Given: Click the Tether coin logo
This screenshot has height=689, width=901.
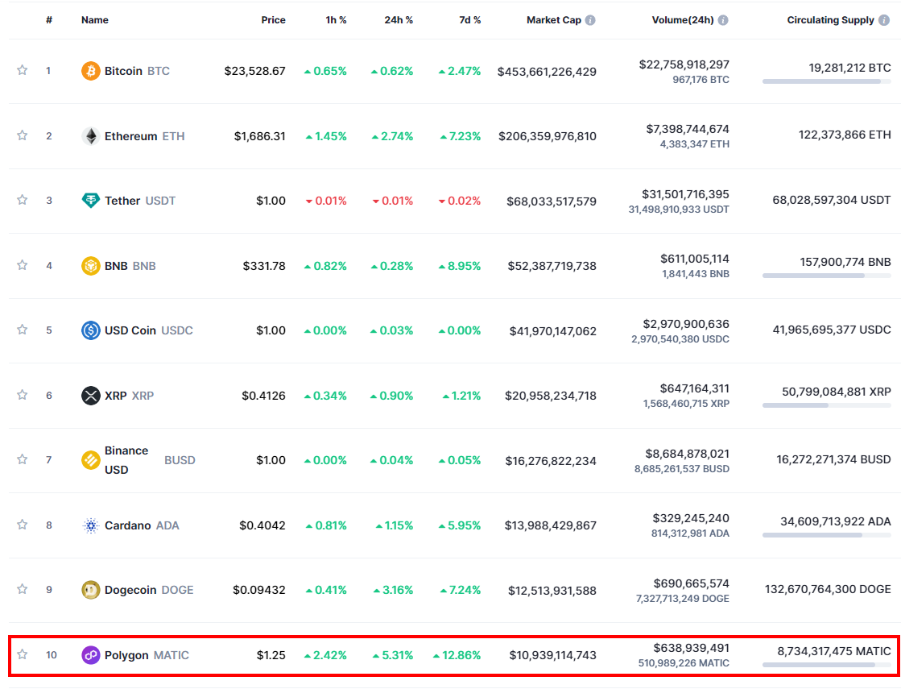Looking at the screenshot, I should coord(91,201).
